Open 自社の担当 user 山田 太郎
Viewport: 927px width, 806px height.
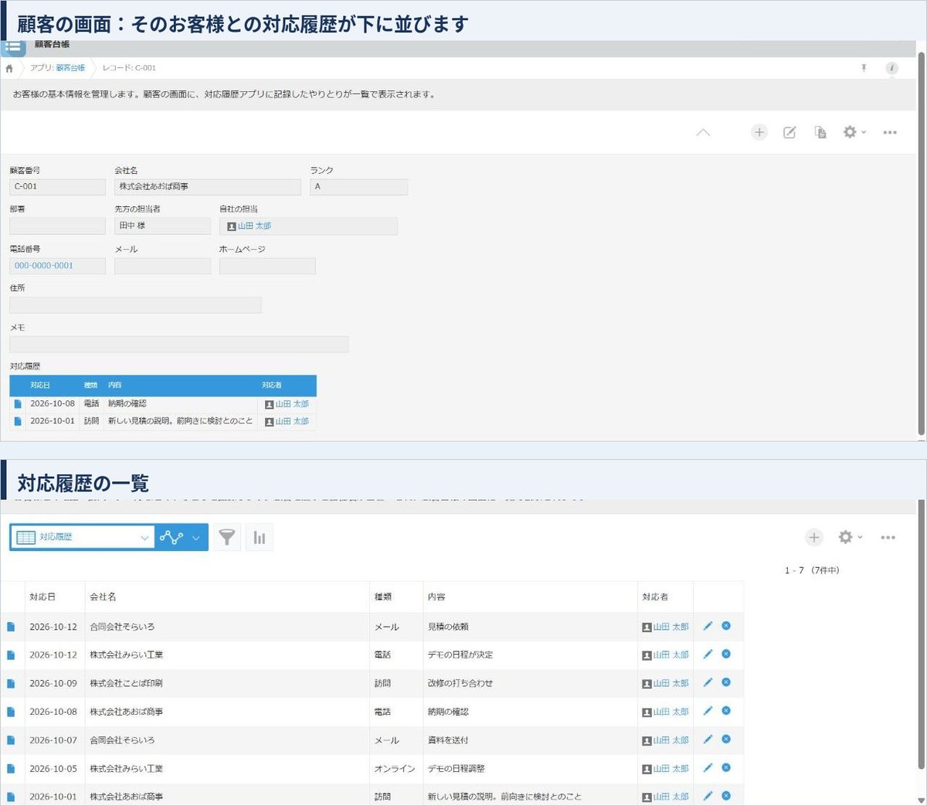tap(254, 226)
